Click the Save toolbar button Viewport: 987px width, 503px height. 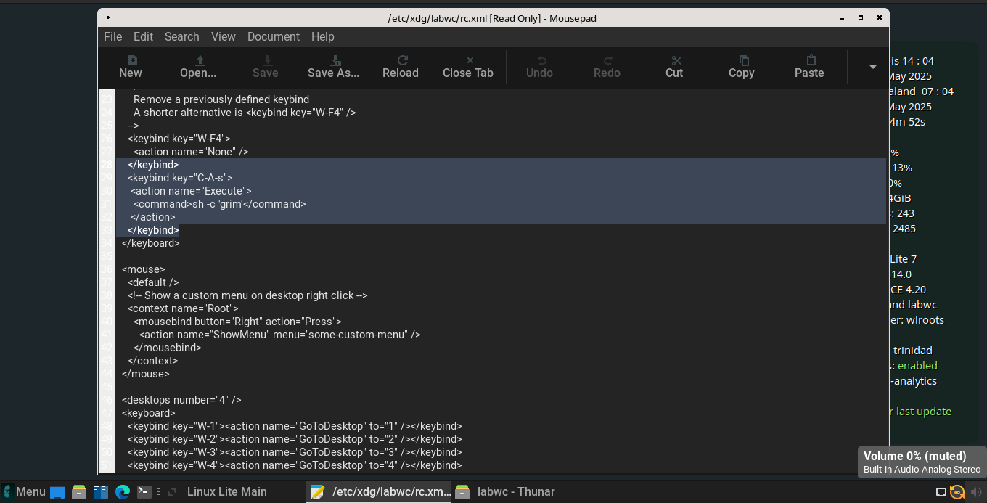point(266,67)
